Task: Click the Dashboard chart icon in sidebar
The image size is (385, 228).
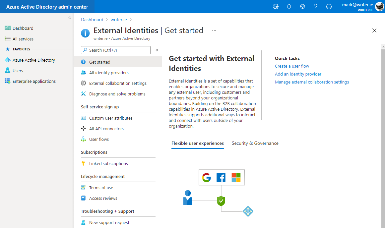Action: pyautogui.click(x=7, y=28)
